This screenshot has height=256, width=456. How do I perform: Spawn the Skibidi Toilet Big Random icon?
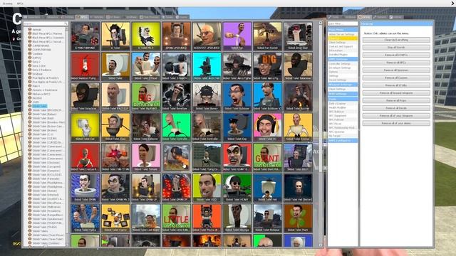pyautogui.click(x=146, y=97)
